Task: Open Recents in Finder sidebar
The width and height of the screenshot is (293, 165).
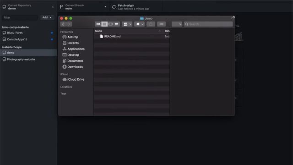Action: [73, 43]
